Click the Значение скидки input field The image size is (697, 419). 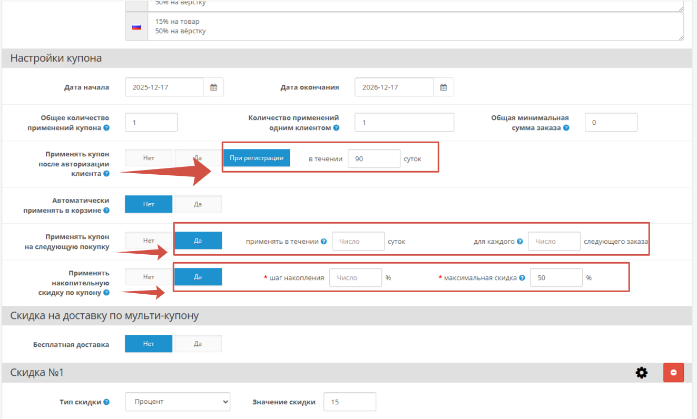(349, 402)
